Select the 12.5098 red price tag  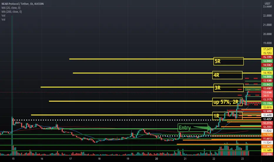click(267, 111)
